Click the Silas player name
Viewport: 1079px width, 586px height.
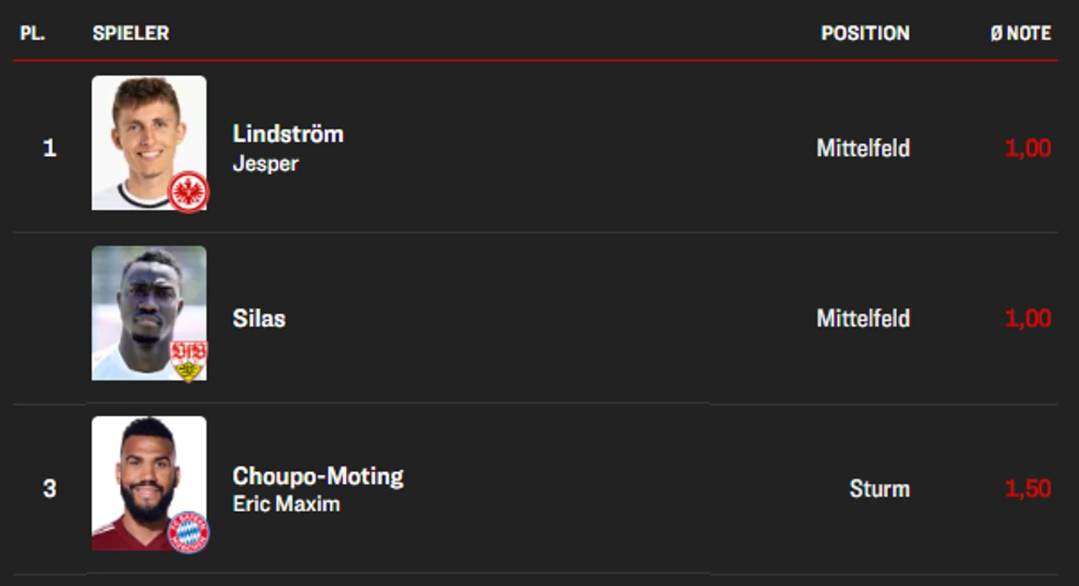pyautogui.click(x=259, y=318)
